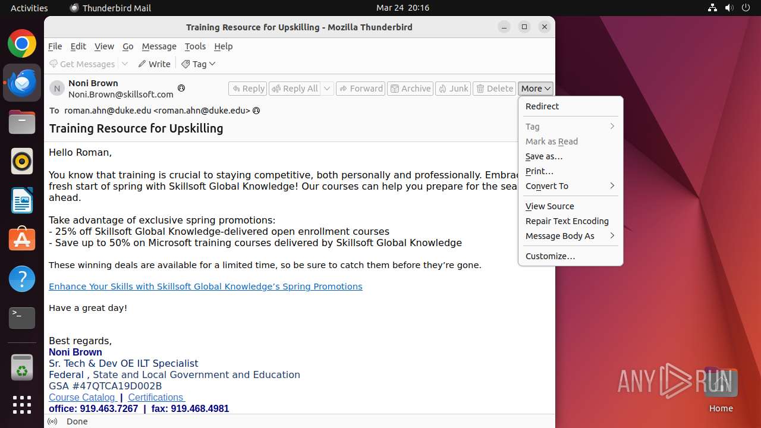This screenshot has width=761, height=428.
Task: Archive the message
Action: [x=410, y=89]
